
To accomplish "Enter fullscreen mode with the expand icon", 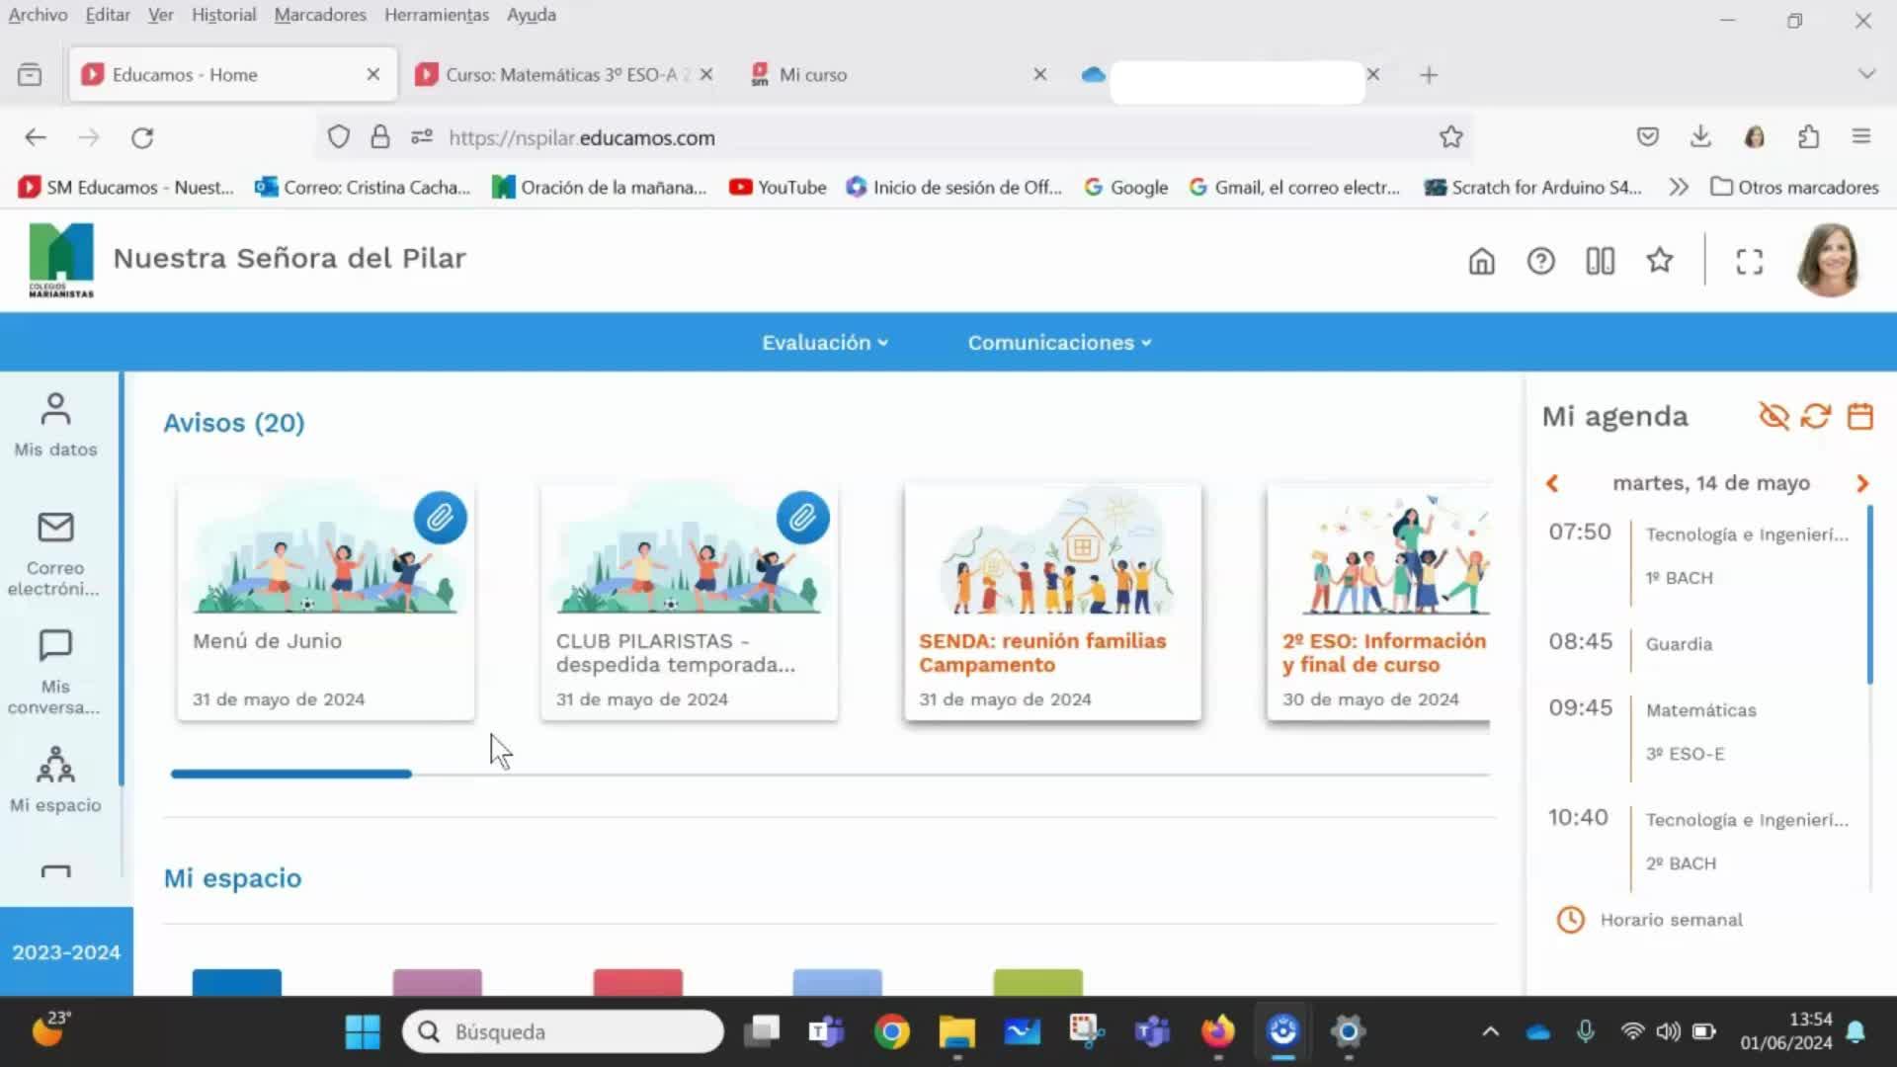I will pos(1749,261).
